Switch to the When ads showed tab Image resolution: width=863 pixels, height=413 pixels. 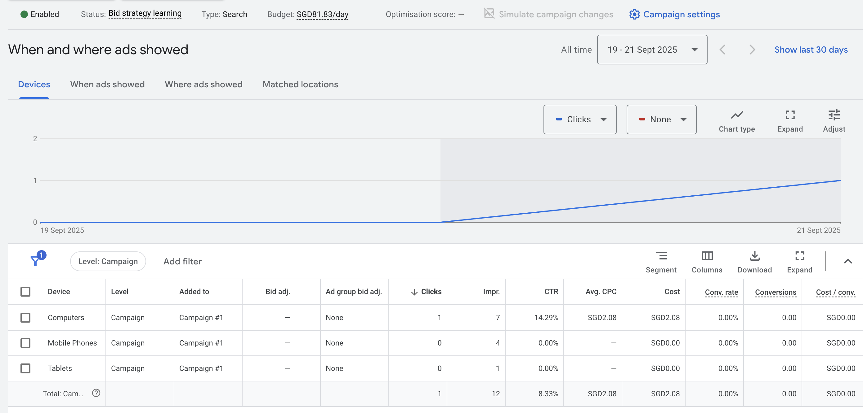[107, 84]
